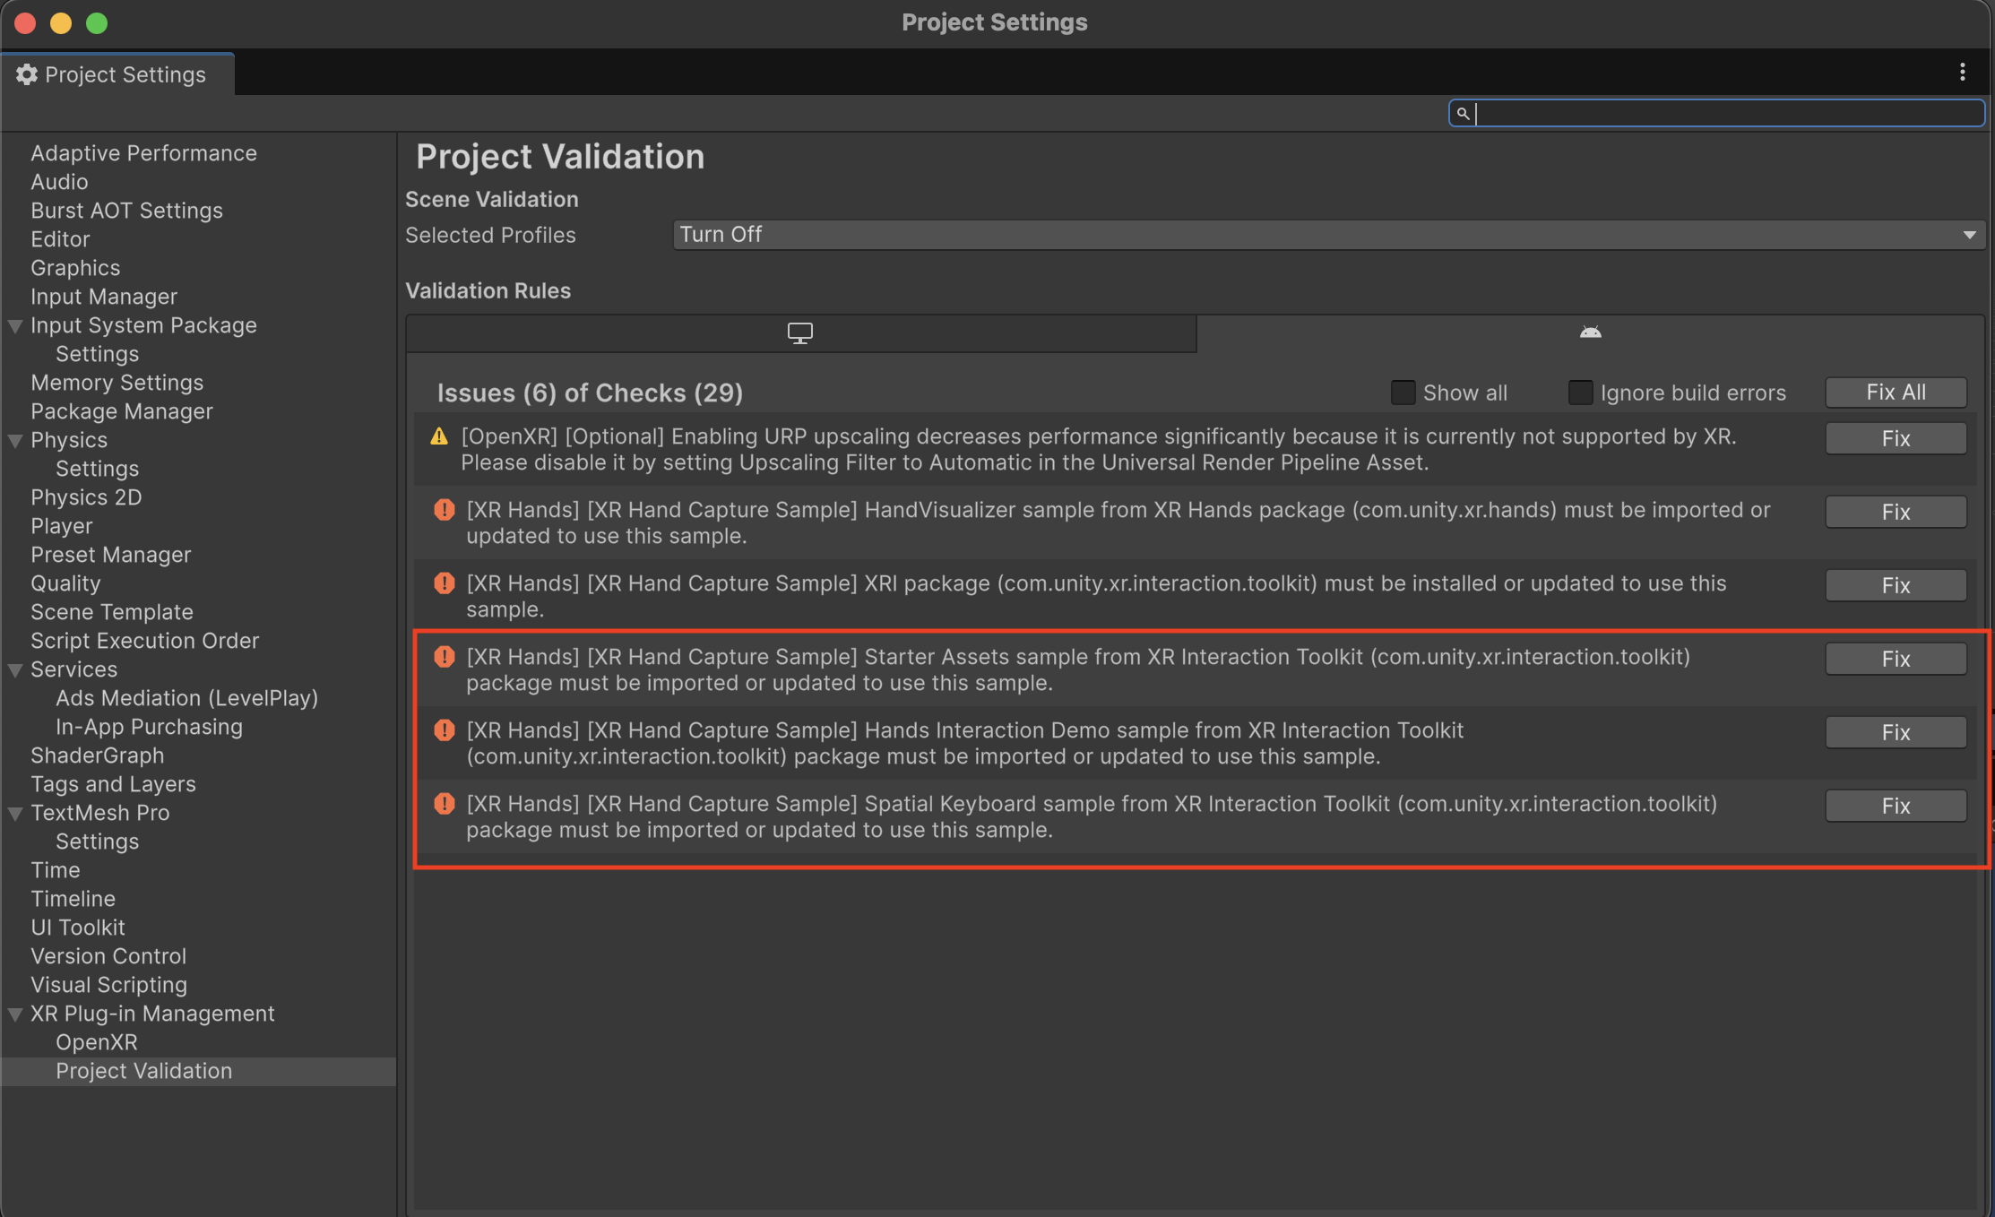The height and width of the screenshot is (1217, 1995).
Task: Switch to the desktop platform validation tab
Action: tap(800, 332)
